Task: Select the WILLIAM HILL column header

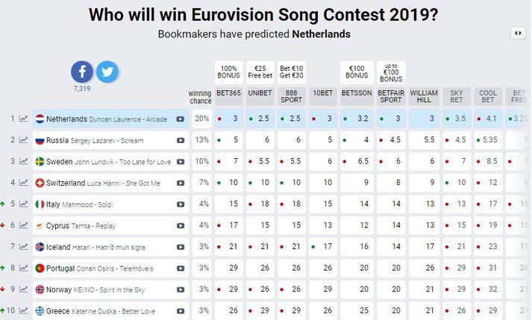Action: 424,96
